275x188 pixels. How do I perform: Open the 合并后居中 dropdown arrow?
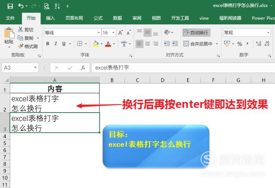[217, 44]
